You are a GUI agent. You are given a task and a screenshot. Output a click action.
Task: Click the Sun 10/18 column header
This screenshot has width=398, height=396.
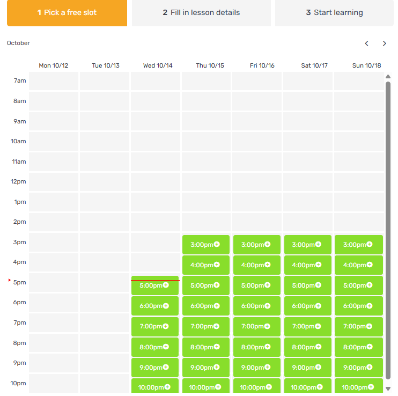click(x=366, y=65)
